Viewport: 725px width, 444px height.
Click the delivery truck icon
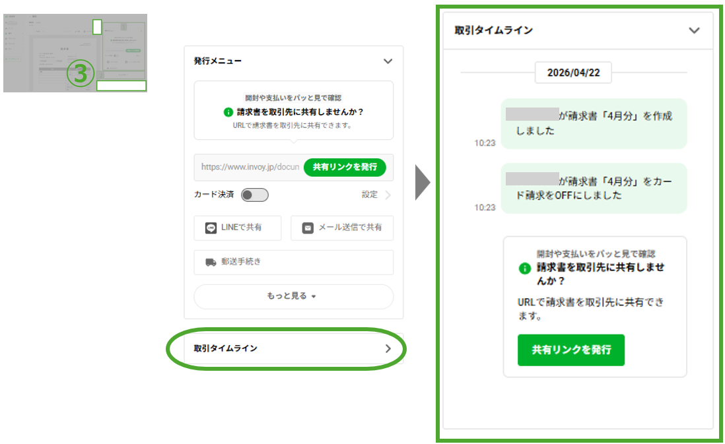tap(211, 262)
